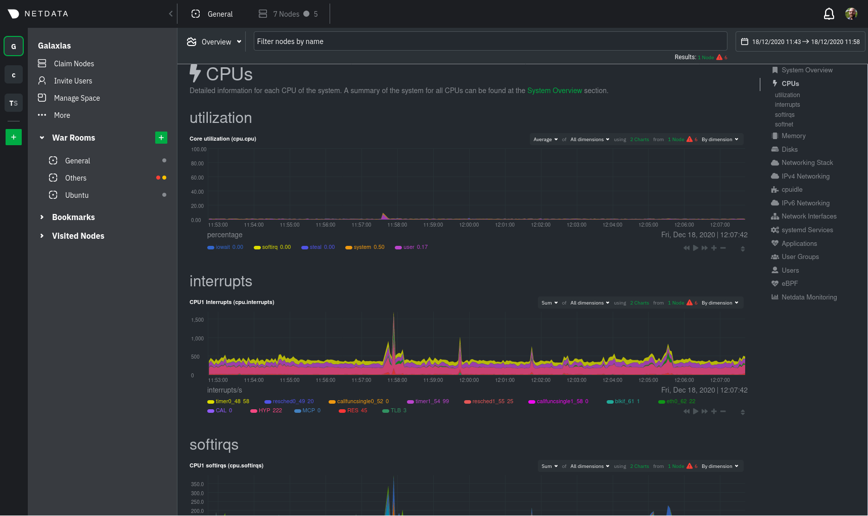Follow the System Overview link

pyautogui.click(x=555, y=91)
